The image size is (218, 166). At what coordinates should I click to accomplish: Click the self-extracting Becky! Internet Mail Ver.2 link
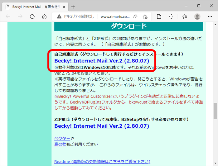click(x=102, y=61)
